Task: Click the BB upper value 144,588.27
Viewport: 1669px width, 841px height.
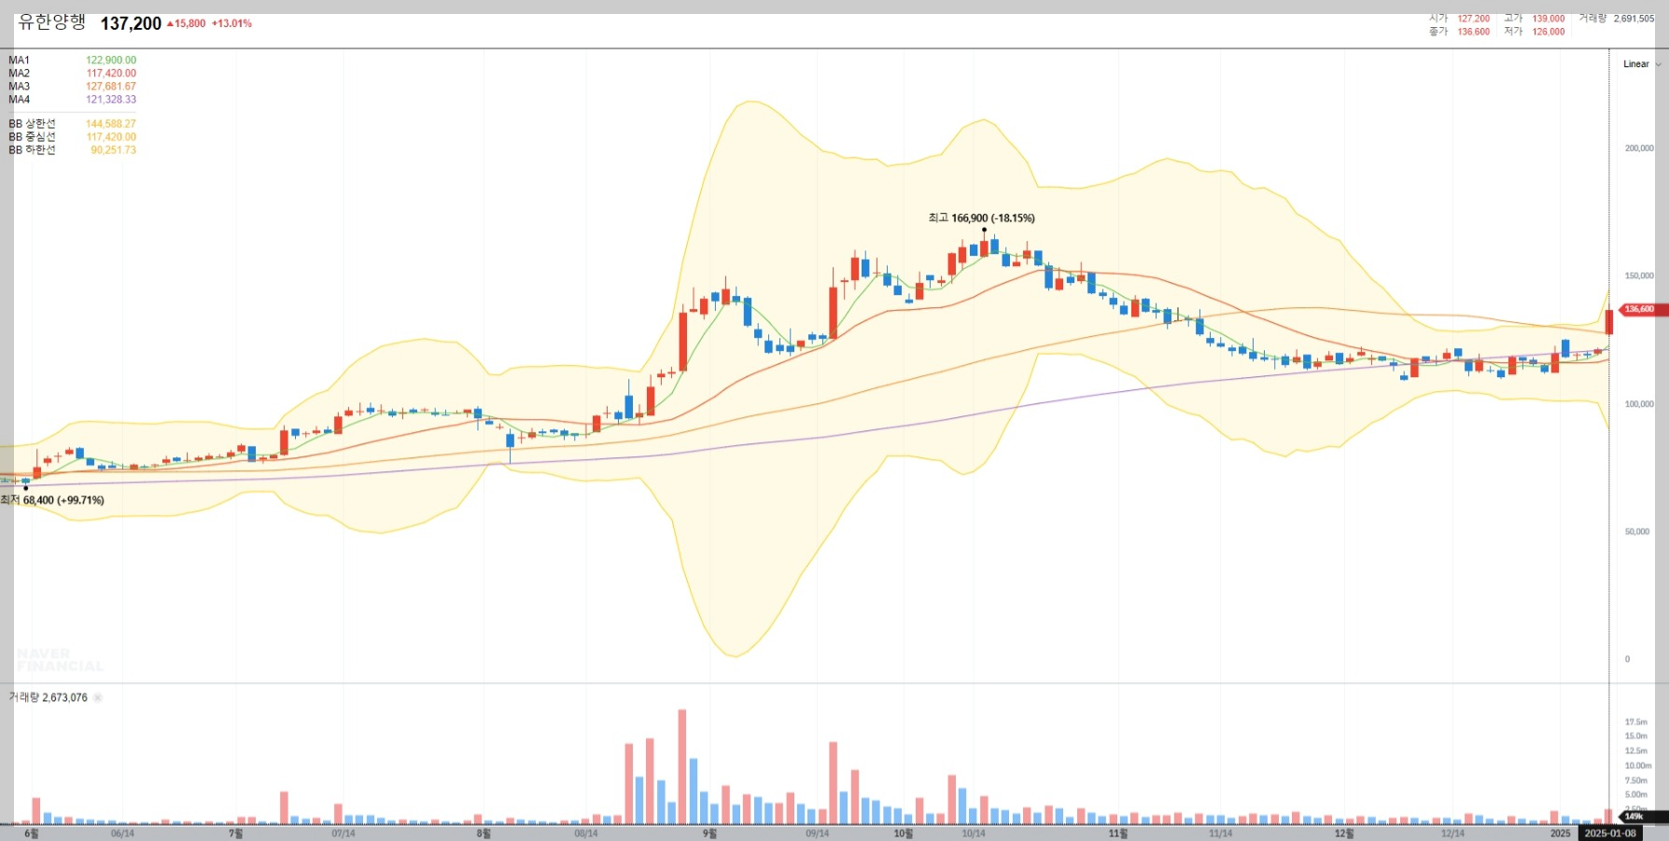Action: click(x=111, y=123)
